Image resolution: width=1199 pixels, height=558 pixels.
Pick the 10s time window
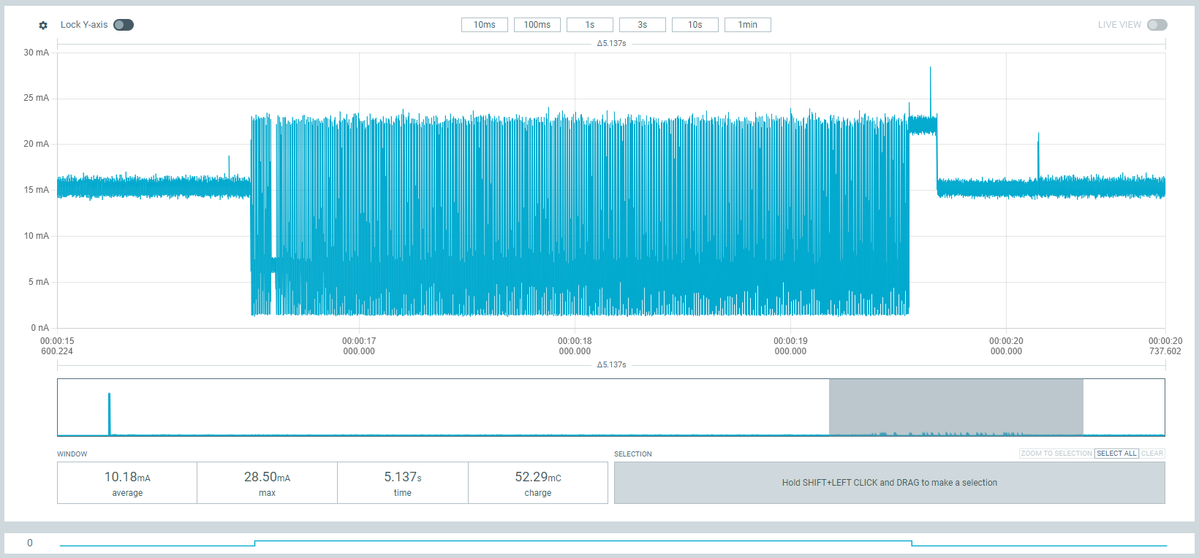tap(695, 25)
